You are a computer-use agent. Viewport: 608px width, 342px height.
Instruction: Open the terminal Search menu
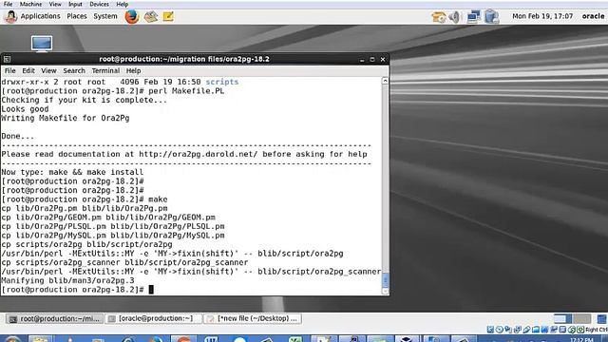click(74, 71)
